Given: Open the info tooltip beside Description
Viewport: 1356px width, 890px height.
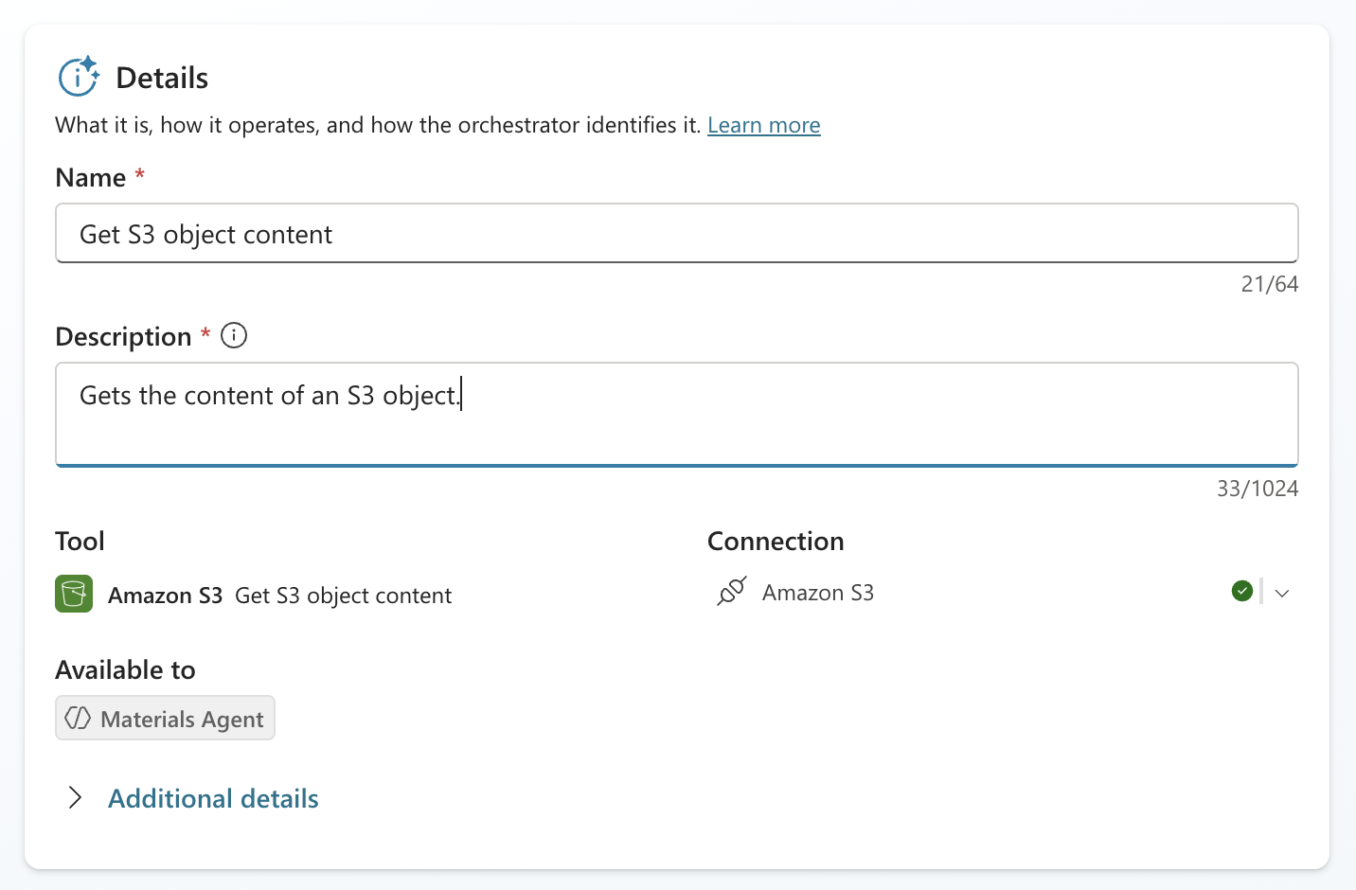Looking at the screenshot, I should (233, 335).
